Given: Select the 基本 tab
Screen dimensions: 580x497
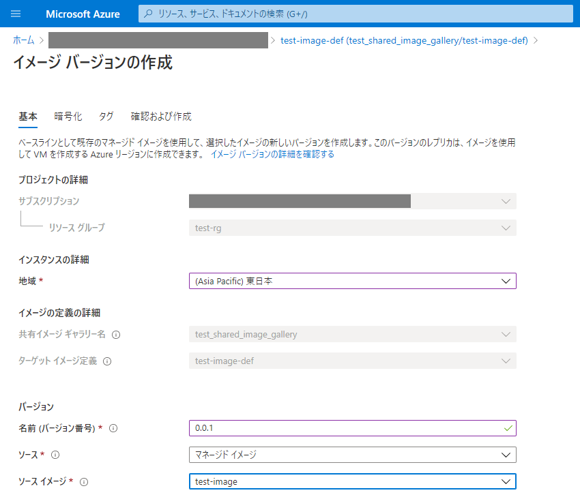Looking at the screenshot, I should pyautogui.click(x=28, y=117).
